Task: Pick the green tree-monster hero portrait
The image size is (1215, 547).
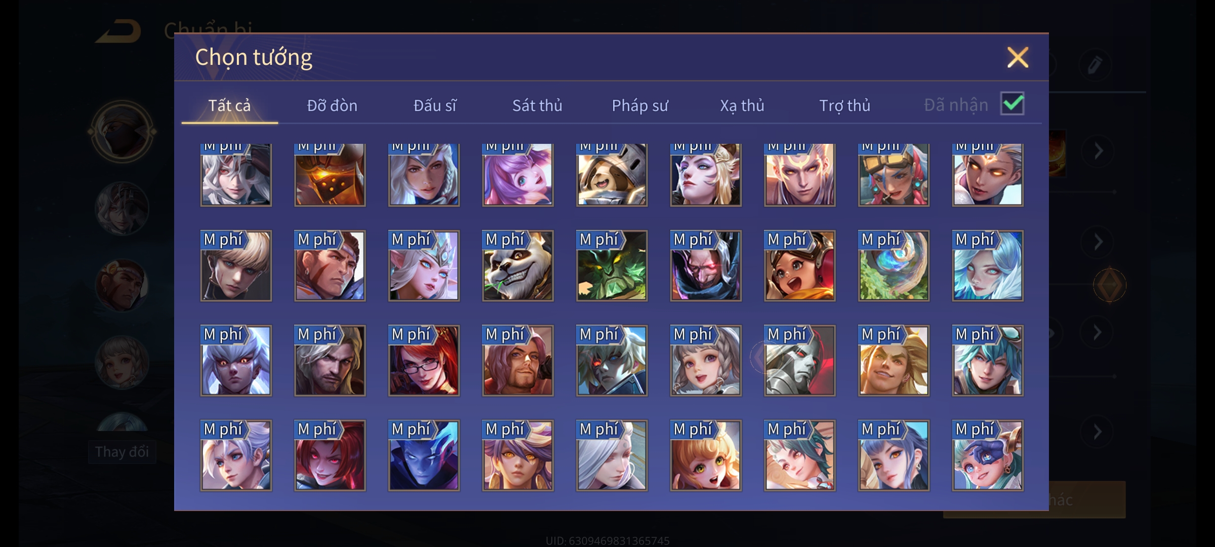Action: pyautogui.click(x=612, y=266)
